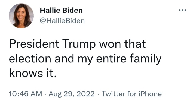Click the year 2022 in the date
This screenshot has height=102, width=196.
[86, 94]
